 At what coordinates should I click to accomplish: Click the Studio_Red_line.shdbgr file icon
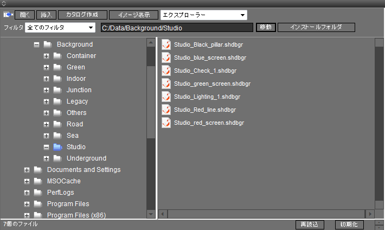coord(166,110)
